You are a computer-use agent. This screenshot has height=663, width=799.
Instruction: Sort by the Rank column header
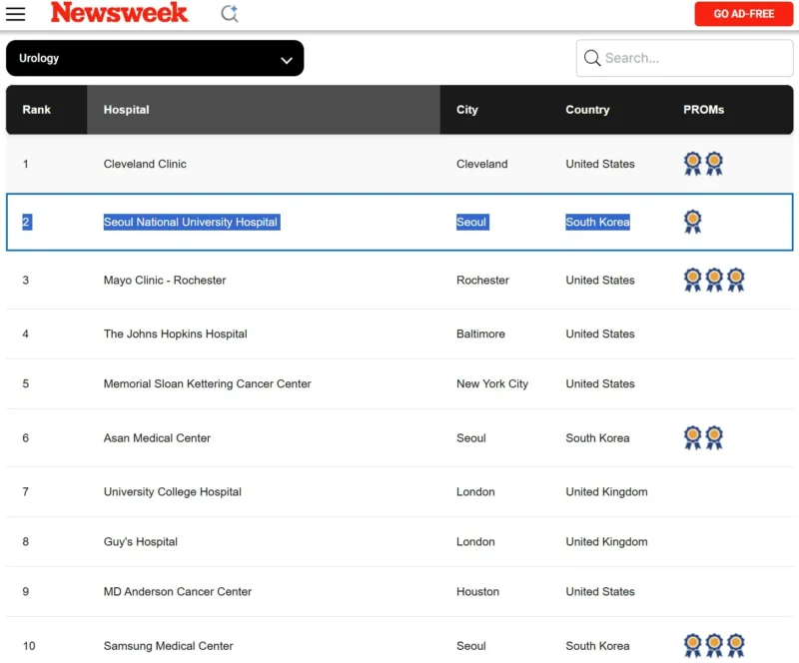pyautogui.click(x=36, y=110)
